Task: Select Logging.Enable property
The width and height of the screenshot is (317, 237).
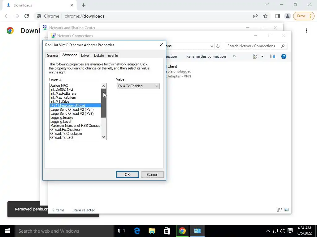Action: (x=75, y=118)
